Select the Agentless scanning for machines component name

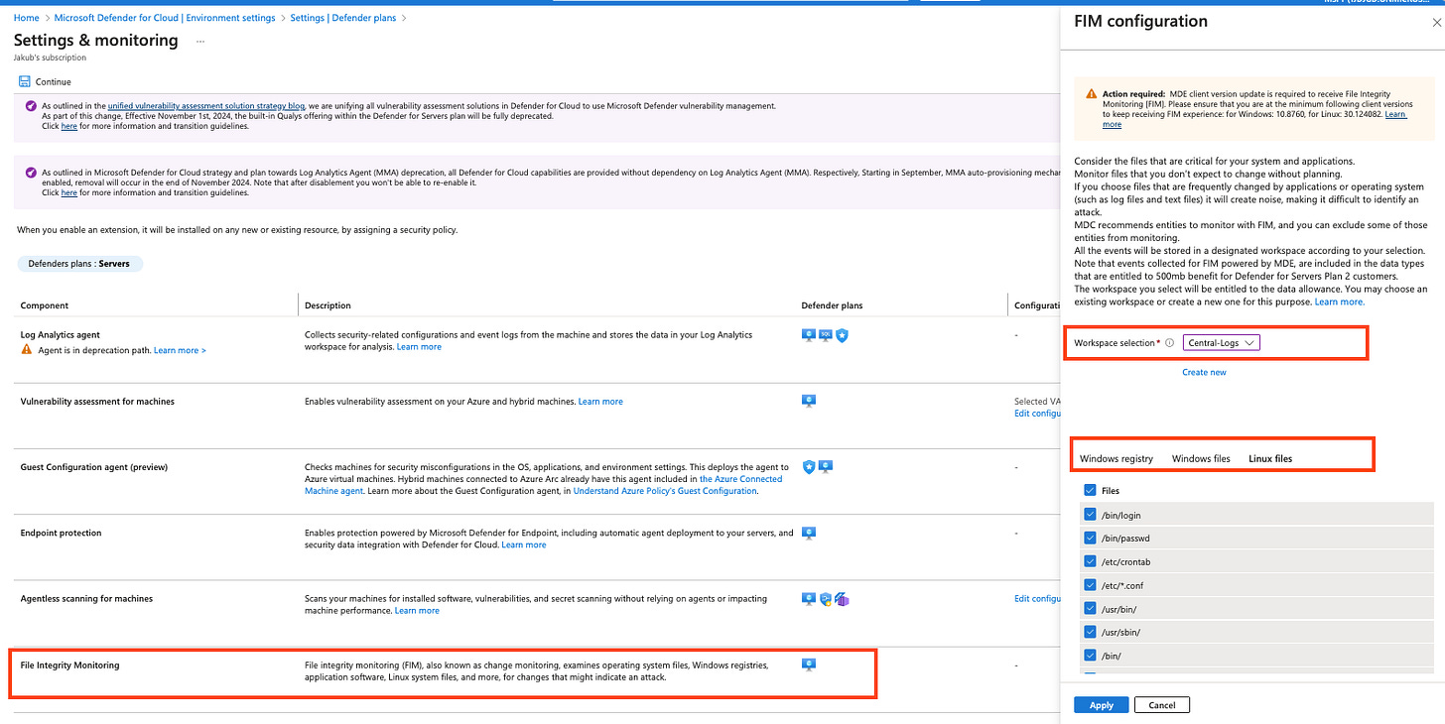[85, 599]
